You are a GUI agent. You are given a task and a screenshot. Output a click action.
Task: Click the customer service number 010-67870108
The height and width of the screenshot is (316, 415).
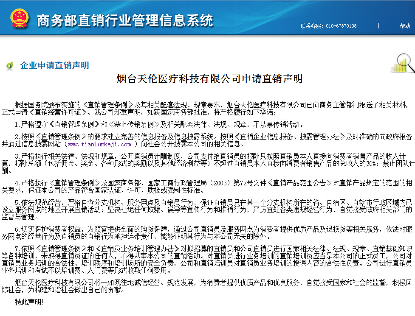pos(328,26)
